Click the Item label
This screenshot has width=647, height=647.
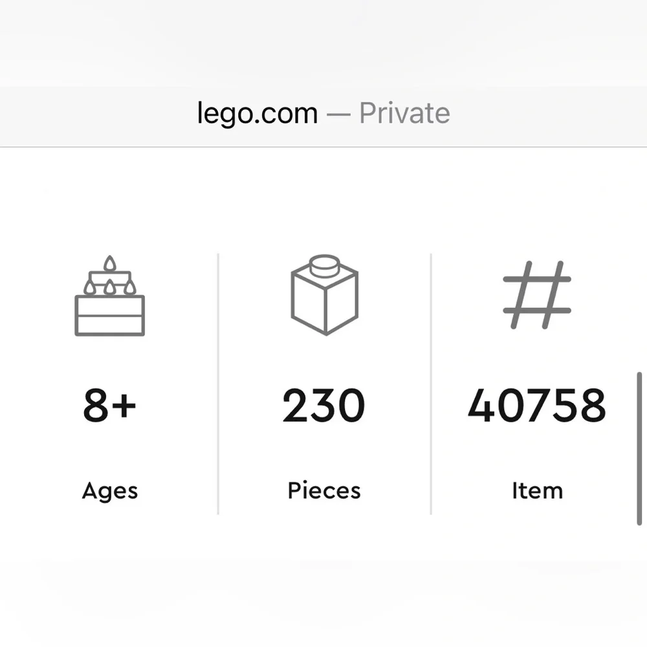pyautogui.click(x=537, y=490)
